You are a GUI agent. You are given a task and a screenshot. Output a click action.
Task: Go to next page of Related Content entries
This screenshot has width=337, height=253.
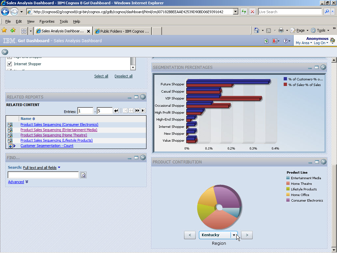pyautogui.click(x=137, y=110)
